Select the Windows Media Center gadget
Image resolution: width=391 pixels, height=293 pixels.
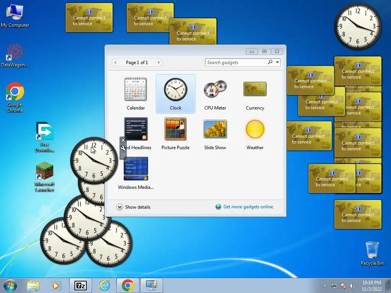136,173
